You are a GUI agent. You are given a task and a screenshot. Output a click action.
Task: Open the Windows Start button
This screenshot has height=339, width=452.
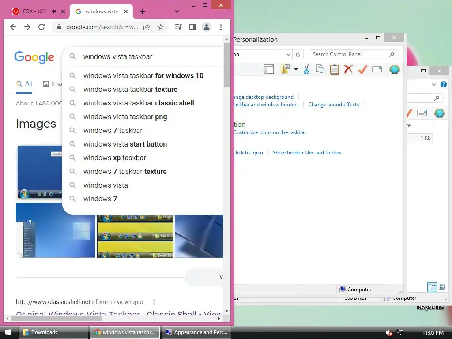(x=8, y=332)
